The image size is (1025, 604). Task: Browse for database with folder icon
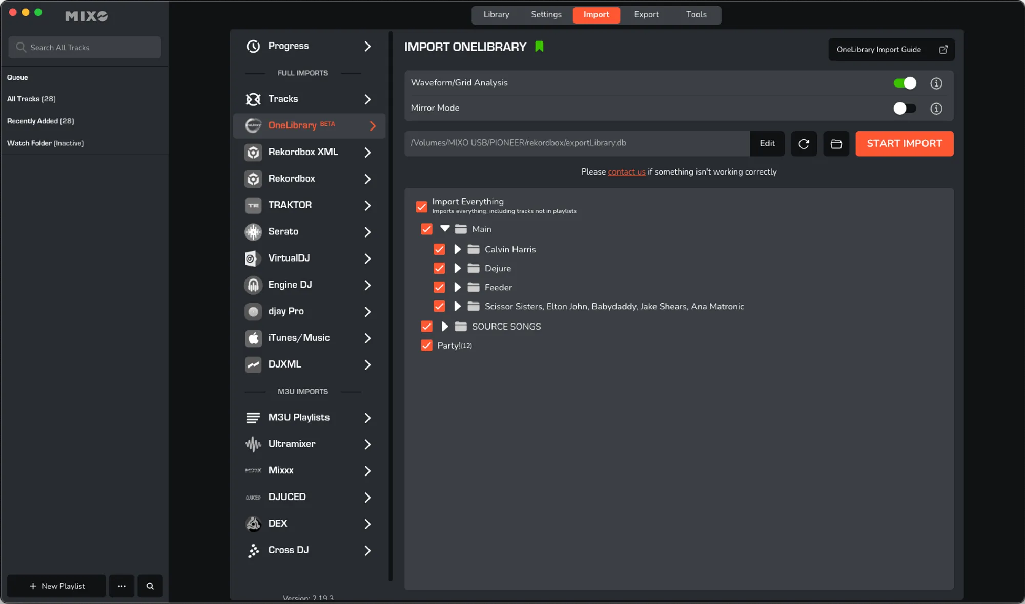tap(836, 144)
